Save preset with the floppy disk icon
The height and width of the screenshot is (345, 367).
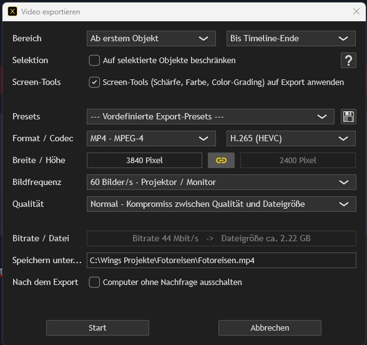tap(348, 116)
